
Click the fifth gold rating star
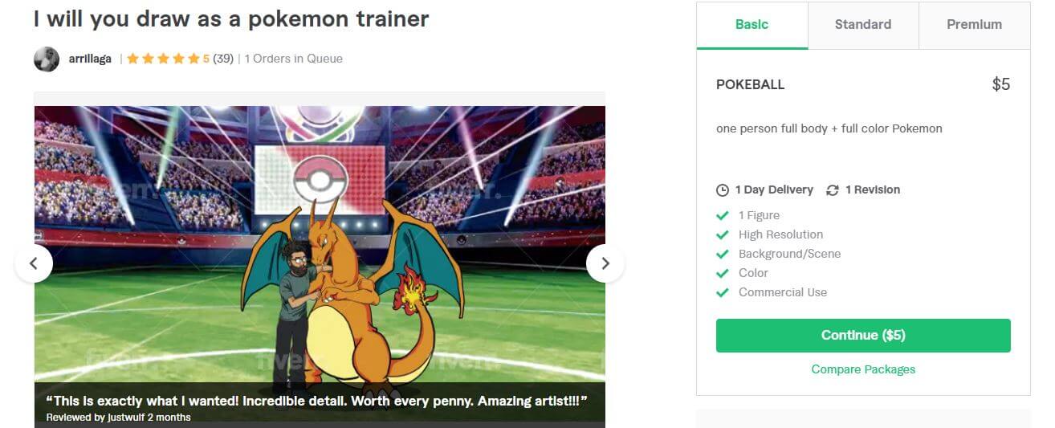(193, 59)
